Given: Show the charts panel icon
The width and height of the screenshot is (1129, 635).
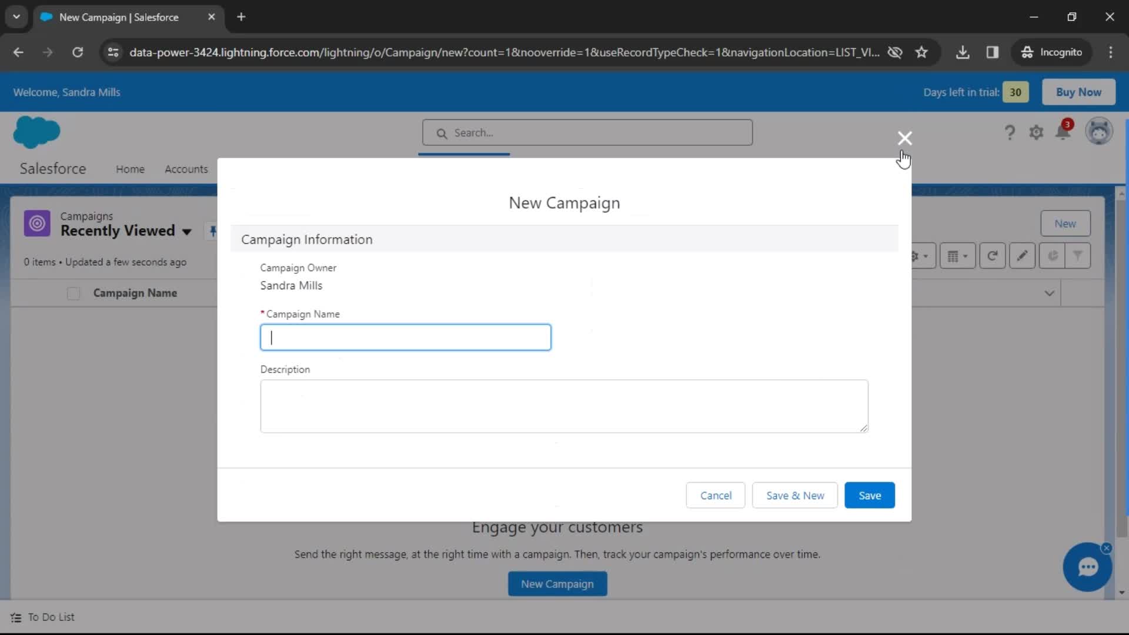Looking at the screenshot, I should click(x=1053, y=256).
